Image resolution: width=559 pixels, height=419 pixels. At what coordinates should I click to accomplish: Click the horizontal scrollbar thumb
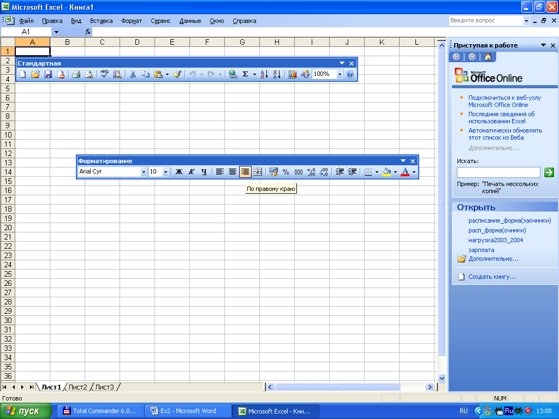click(x=337, y=387)
